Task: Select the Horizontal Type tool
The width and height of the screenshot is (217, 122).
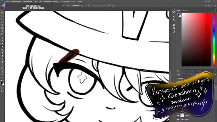Action: (2, 62)
